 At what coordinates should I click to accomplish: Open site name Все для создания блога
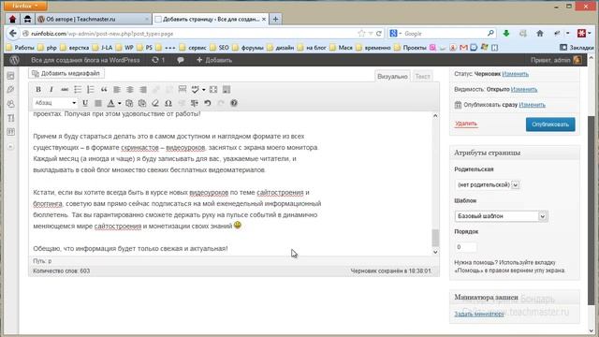[x=85, y=60]
